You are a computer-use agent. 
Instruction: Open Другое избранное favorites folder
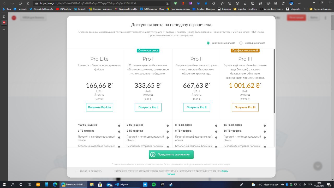pos(321,9)
